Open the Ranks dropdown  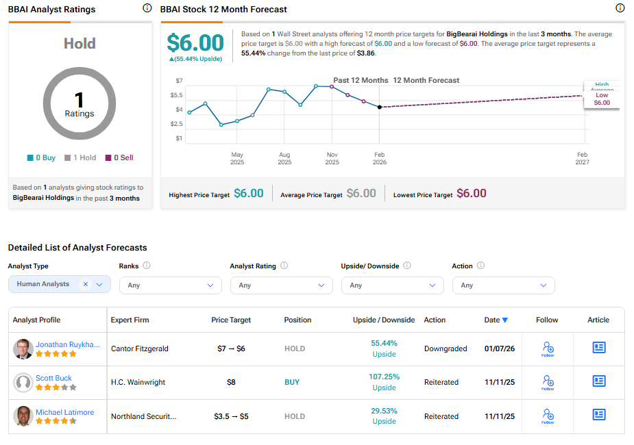(x=170, y=285)
